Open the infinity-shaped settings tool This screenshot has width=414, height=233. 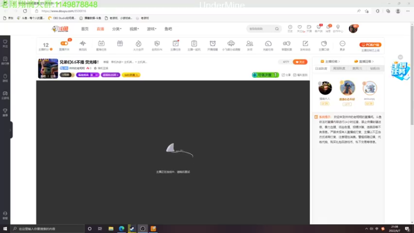point(287,45)
